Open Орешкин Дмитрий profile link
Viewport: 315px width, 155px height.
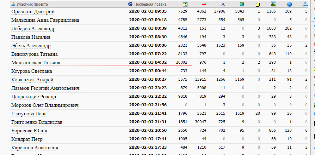[x=33, y=12]
